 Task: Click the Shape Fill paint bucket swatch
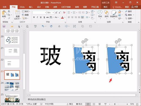point(120,12)
